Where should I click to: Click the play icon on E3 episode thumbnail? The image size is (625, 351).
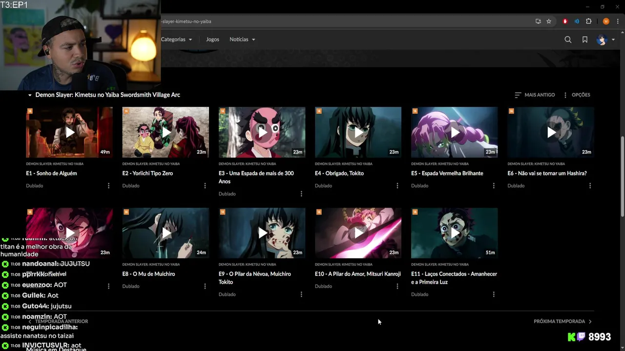click(x=263, y=132)
